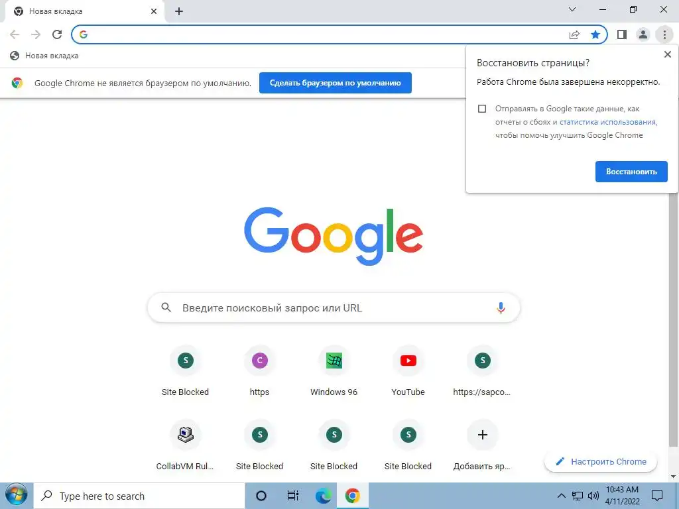
Task: Bookmark this tab with the blue star
Action: (x=595, y=34)
